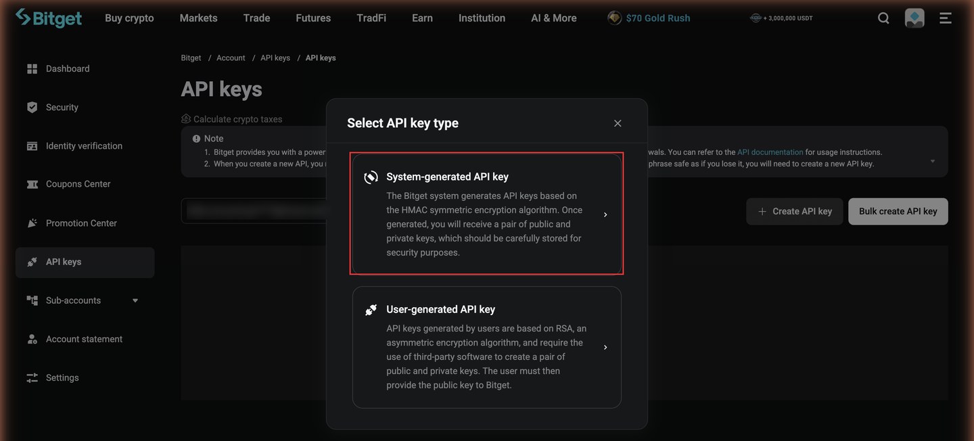Click the API keys plug icon in sidebar
Screen dimensions: 974x441
coord(32,262)
